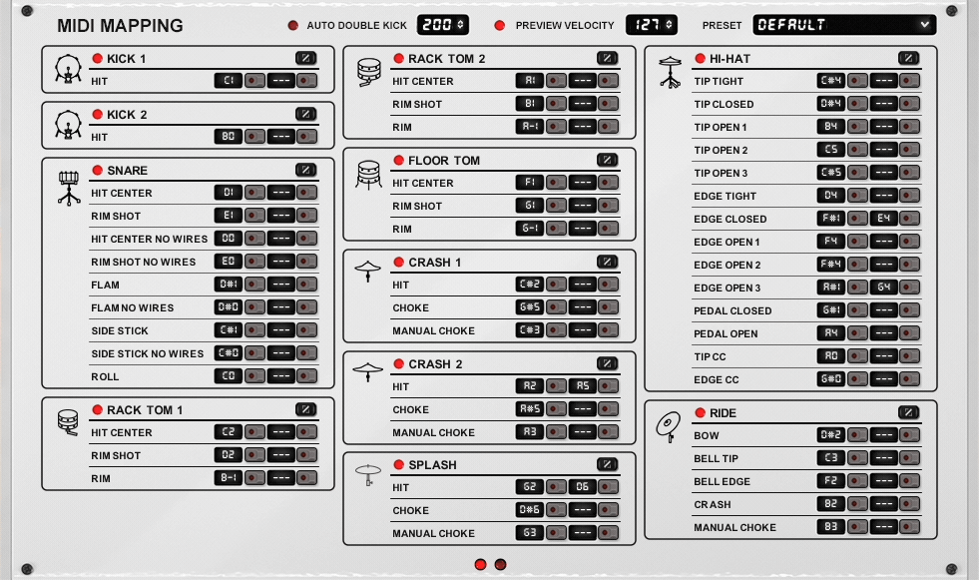Image resolution: width=979 pixels, height=580 pixels.
Task: Toggle the Snare section red LED
Action: point(98,171)
